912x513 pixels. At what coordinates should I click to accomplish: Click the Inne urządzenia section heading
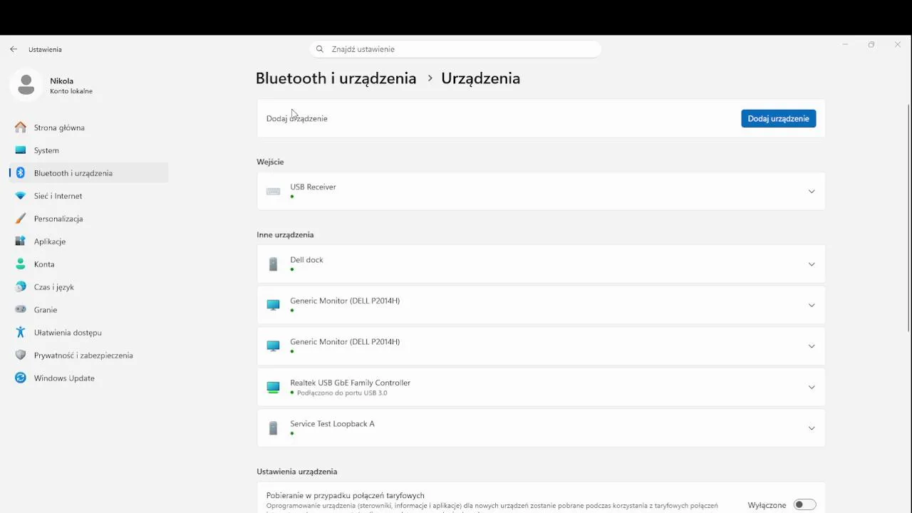click(x=285, y=234)
